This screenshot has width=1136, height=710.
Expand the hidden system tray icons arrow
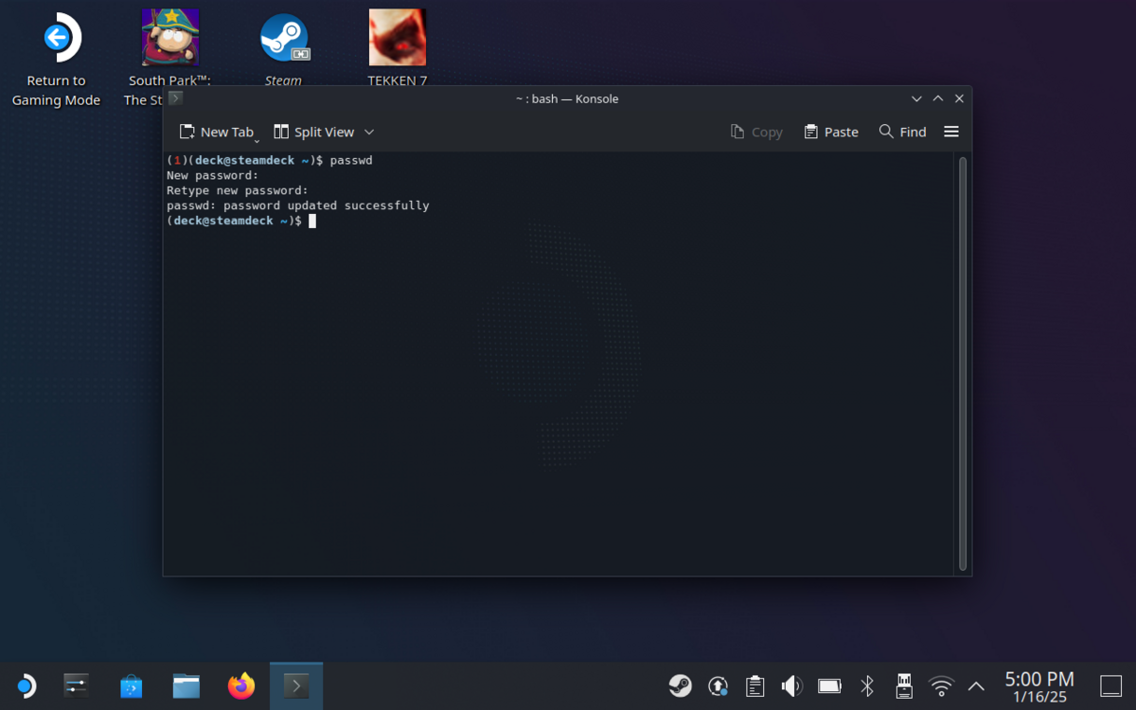click(976, 685)
